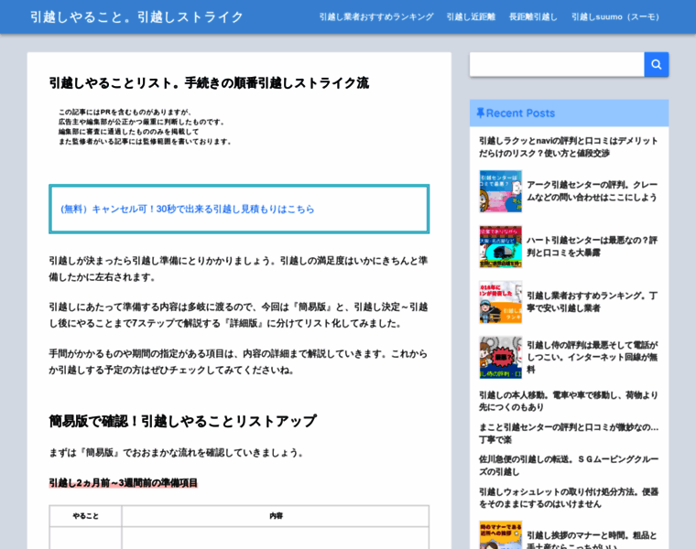Click the 引越し業者おすすめランキング post thumbnail
This screenshot has height=549, width=696.
(500, 302)
